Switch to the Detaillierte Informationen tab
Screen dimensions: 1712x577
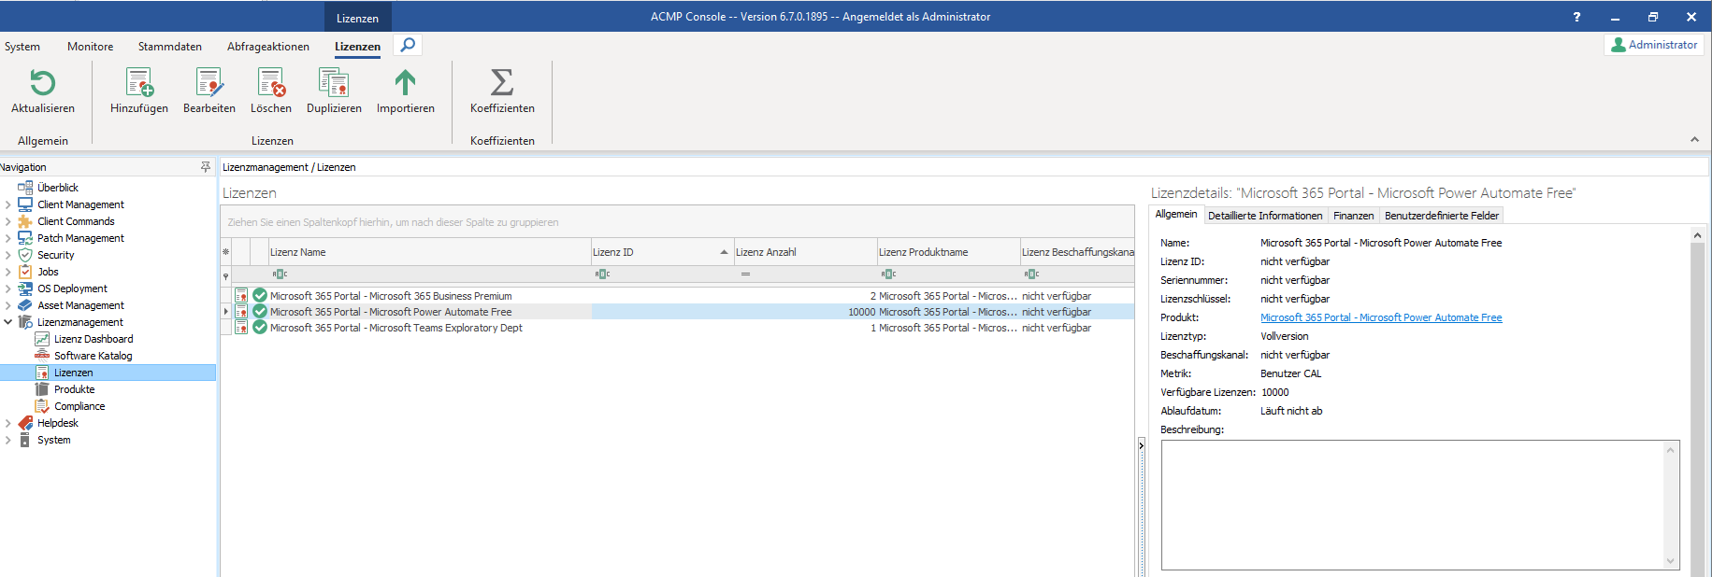coord(1265,216)
